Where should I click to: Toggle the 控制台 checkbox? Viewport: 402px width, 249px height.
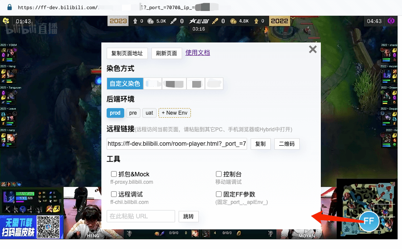[219, 174]
